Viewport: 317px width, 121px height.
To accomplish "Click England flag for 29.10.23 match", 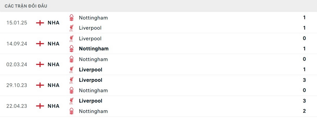I will point(40,85).
